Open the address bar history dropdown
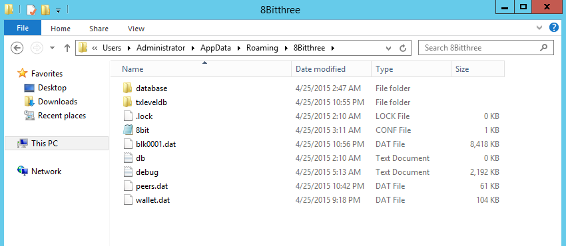This screenshot has height=246, width=566. click(388, 49)
